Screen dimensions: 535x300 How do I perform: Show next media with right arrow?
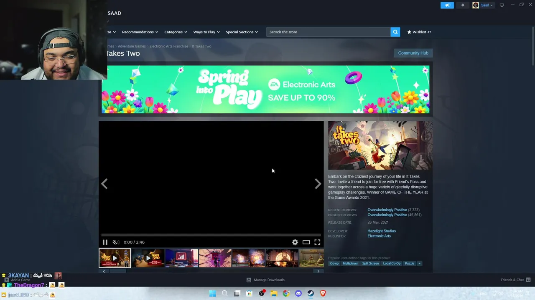[318, 184]
